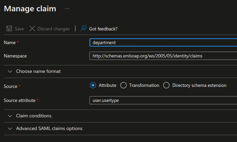The width and height of the screenshot is (237, 142).
Task: Select the Directory schema extension radio
Action: point(166,85)
